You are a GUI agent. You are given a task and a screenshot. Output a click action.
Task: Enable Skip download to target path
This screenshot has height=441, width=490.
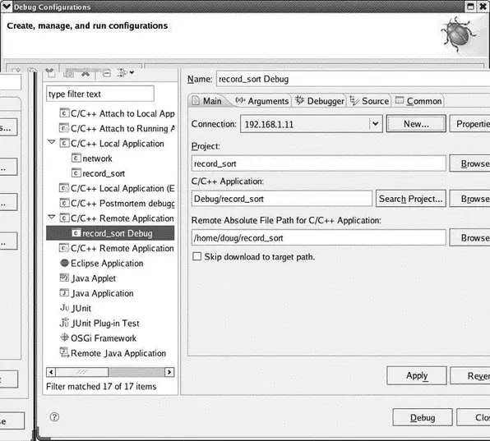point(196,256)
